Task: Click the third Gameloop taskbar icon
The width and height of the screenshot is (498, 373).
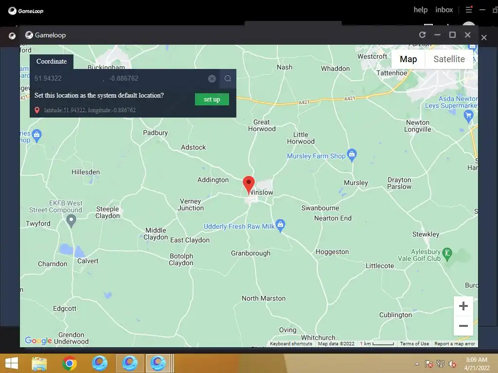Action: [158, 363]
